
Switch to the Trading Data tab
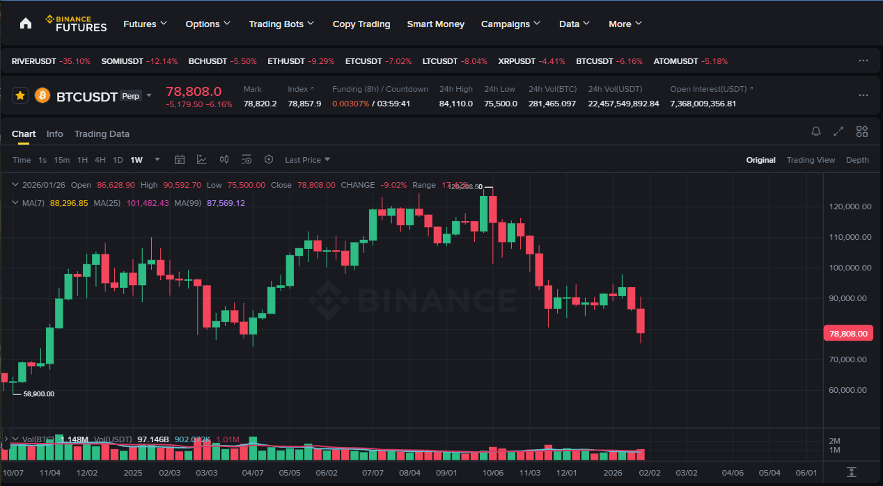coord(102,133)
